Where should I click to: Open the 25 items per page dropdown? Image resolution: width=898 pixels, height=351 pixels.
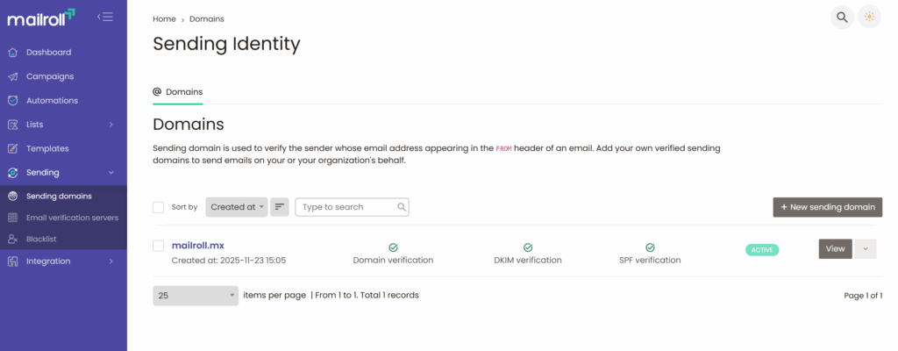pos(196,296)
